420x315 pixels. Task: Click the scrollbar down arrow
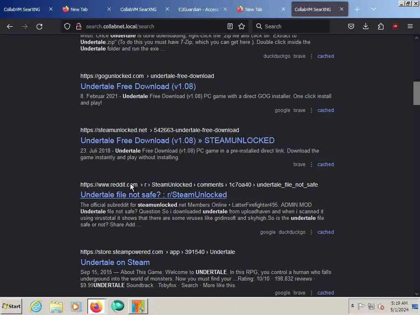(417, 294)
